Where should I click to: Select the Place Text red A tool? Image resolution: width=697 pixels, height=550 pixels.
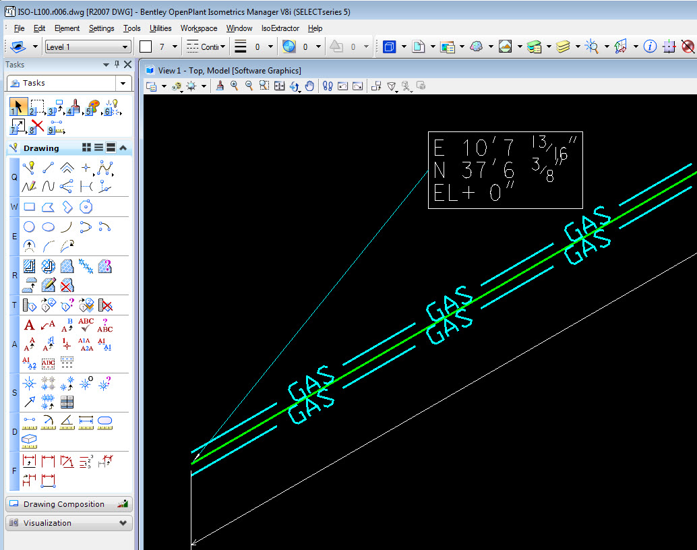click(30, 325)
